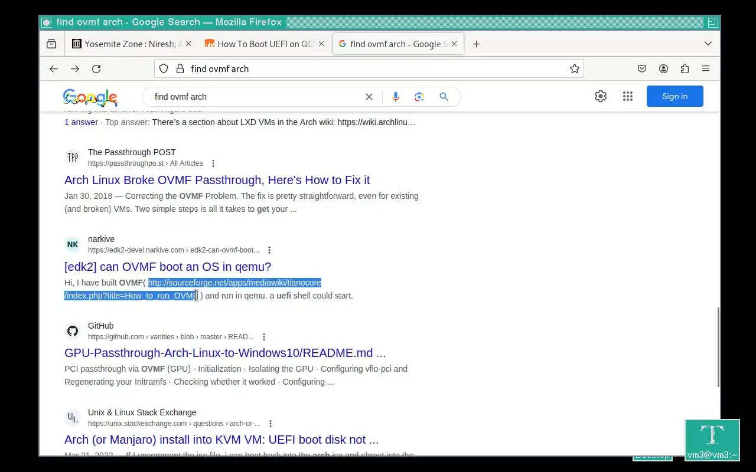Open GPU-Passthrough-Arch-Linux README result
Screen dimensions: 756x472
pos(225,353)
